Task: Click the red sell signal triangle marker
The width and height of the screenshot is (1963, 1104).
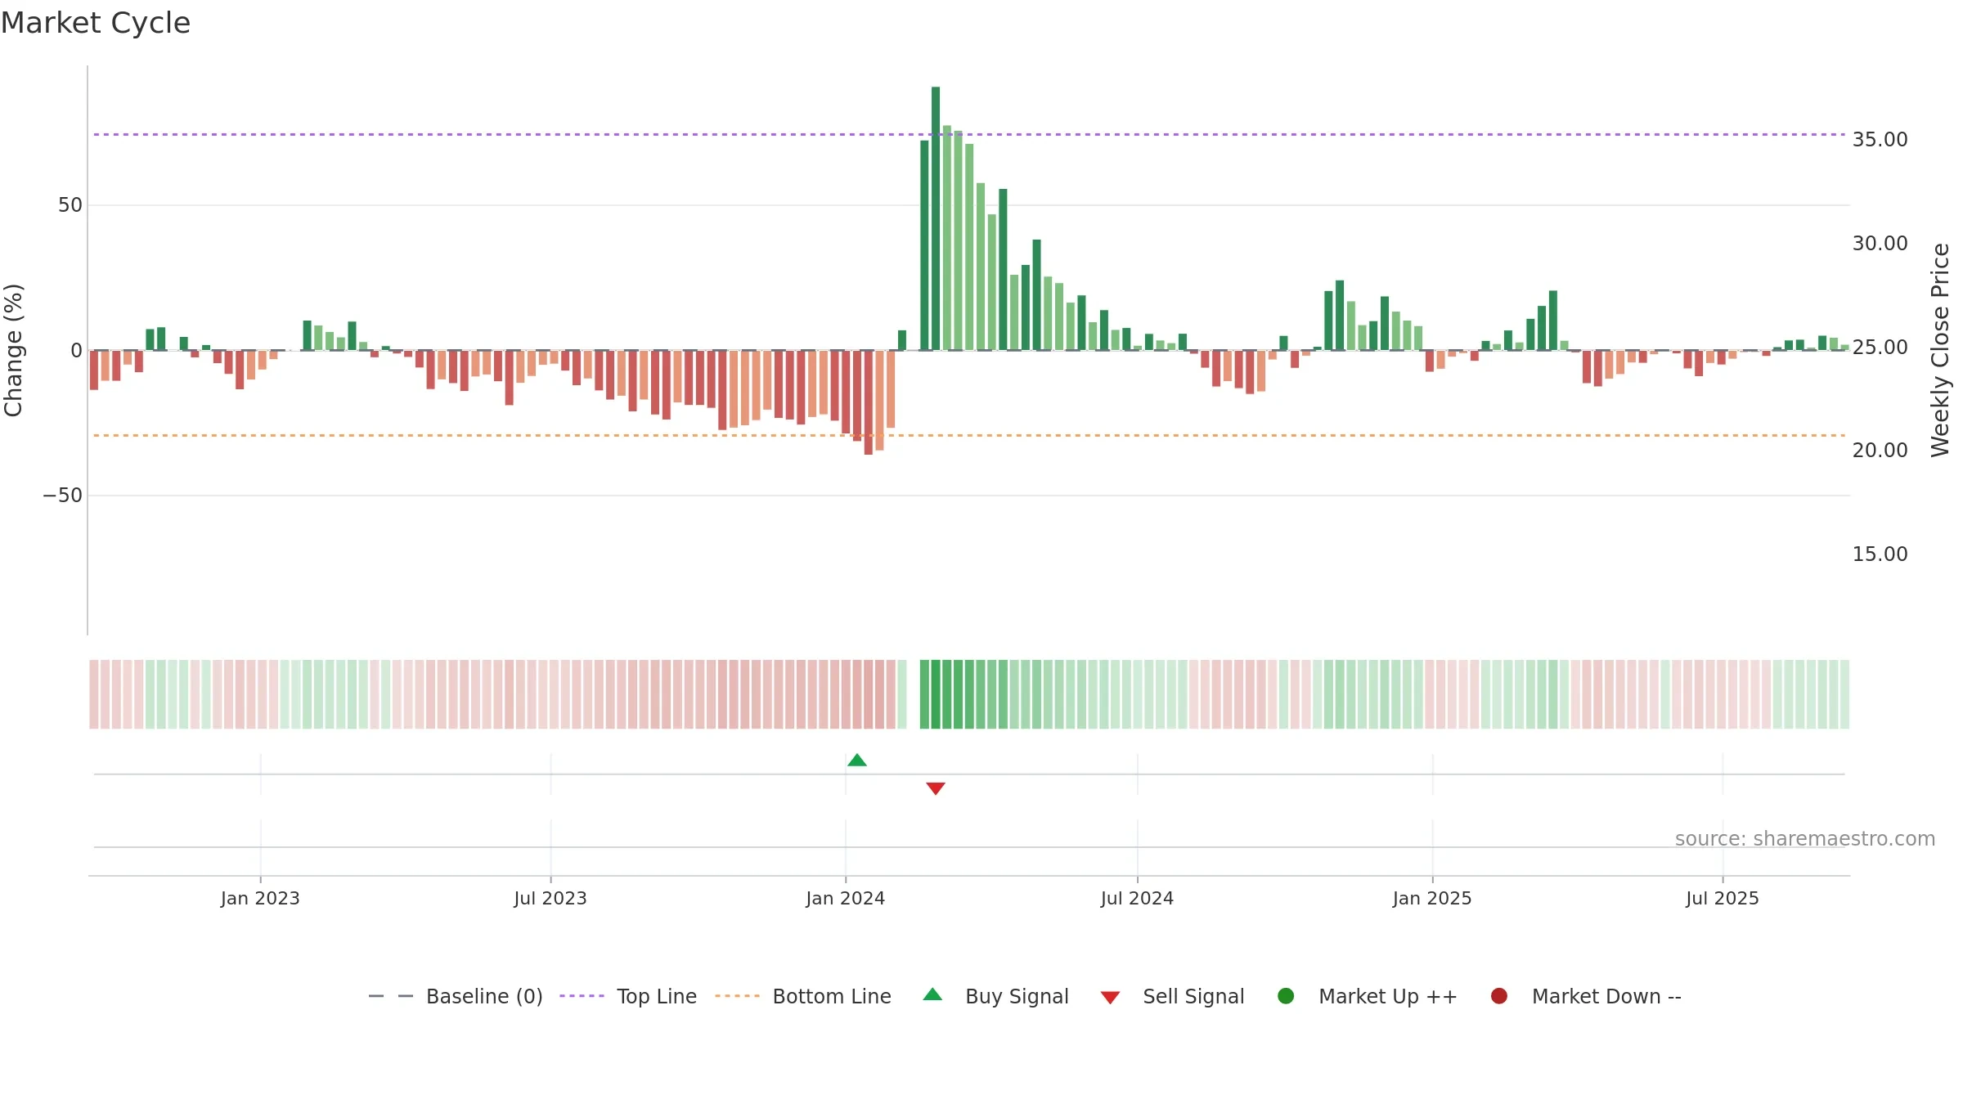Action: click(936, 788)
